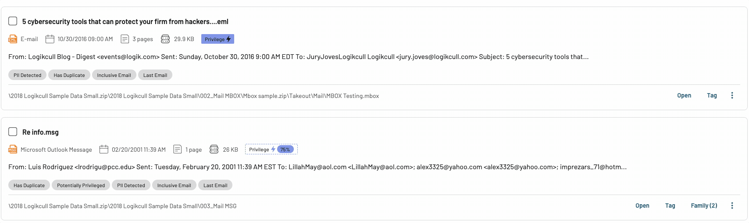This screenshot has height=223, width=749.
Task: Click the 26 KB size text
Action: (x=230, y=150)
